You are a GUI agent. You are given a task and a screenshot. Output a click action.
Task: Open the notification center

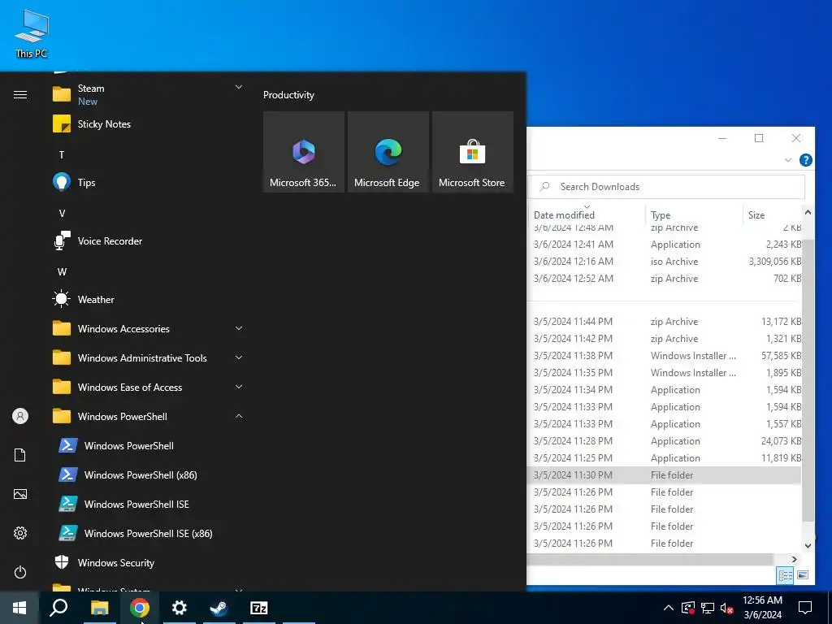(x=805, y=608)
